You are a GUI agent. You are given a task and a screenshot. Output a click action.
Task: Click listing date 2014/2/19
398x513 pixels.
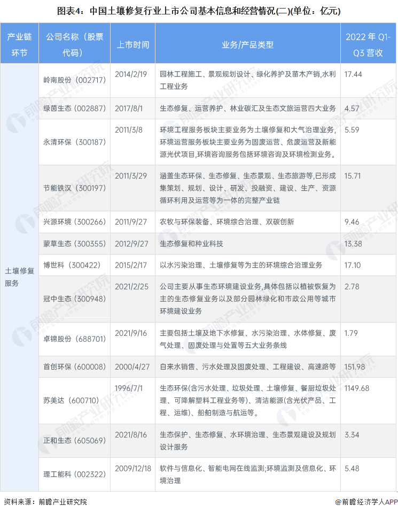131,74
